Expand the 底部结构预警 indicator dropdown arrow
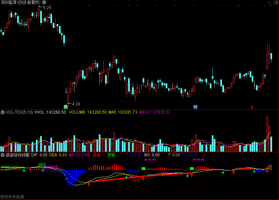The image size is (279, 200). (3, 155)
